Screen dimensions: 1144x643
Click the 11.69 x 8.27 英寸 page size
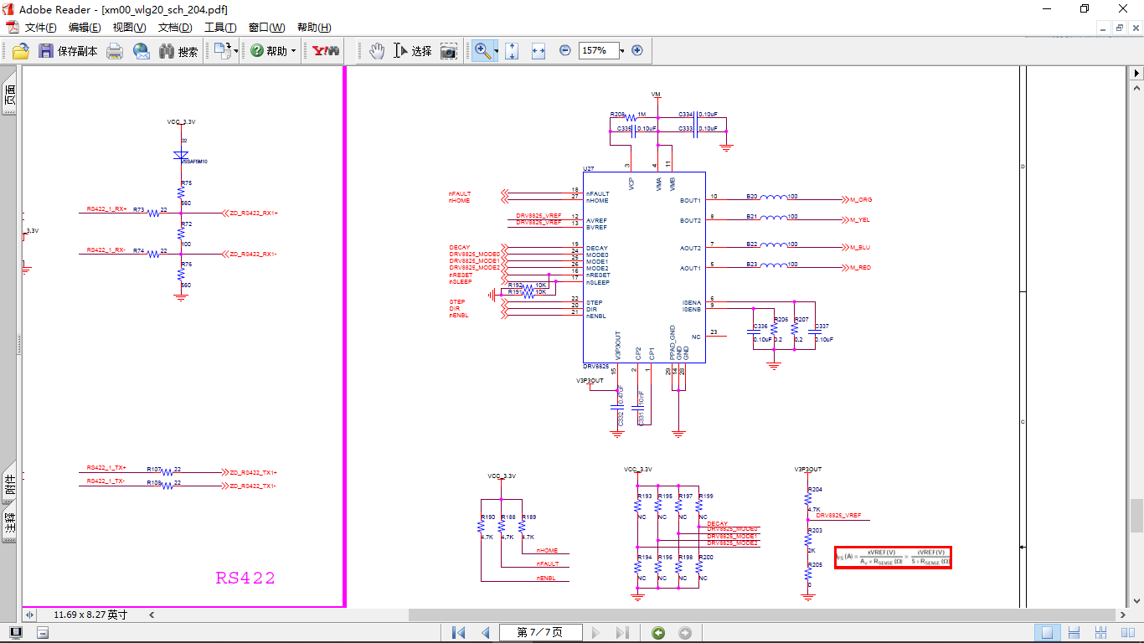(90, 615)
